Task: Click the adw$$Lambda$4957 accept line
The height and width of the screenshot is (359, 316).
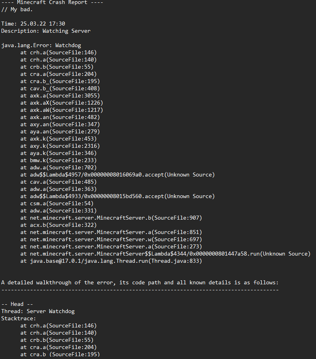Action: [117, 175]
